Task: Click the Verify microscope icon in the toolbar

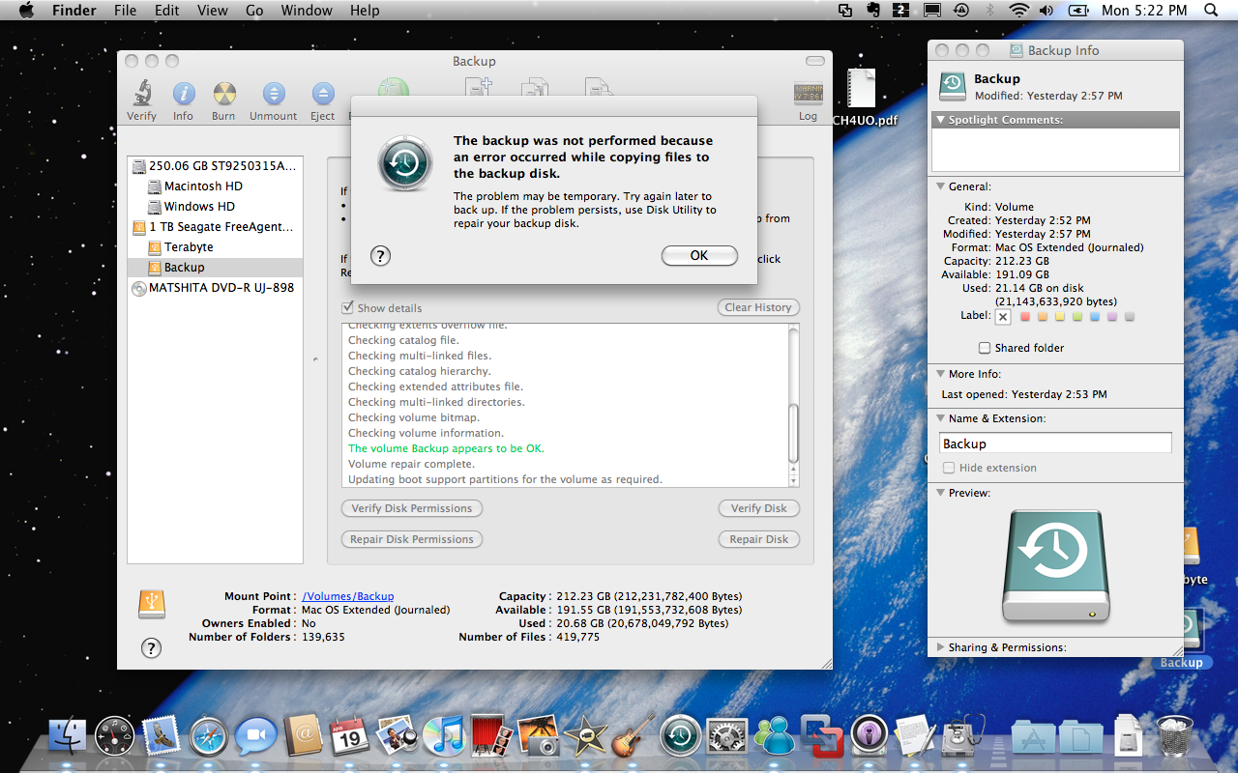Action: (x=142, y=100)
